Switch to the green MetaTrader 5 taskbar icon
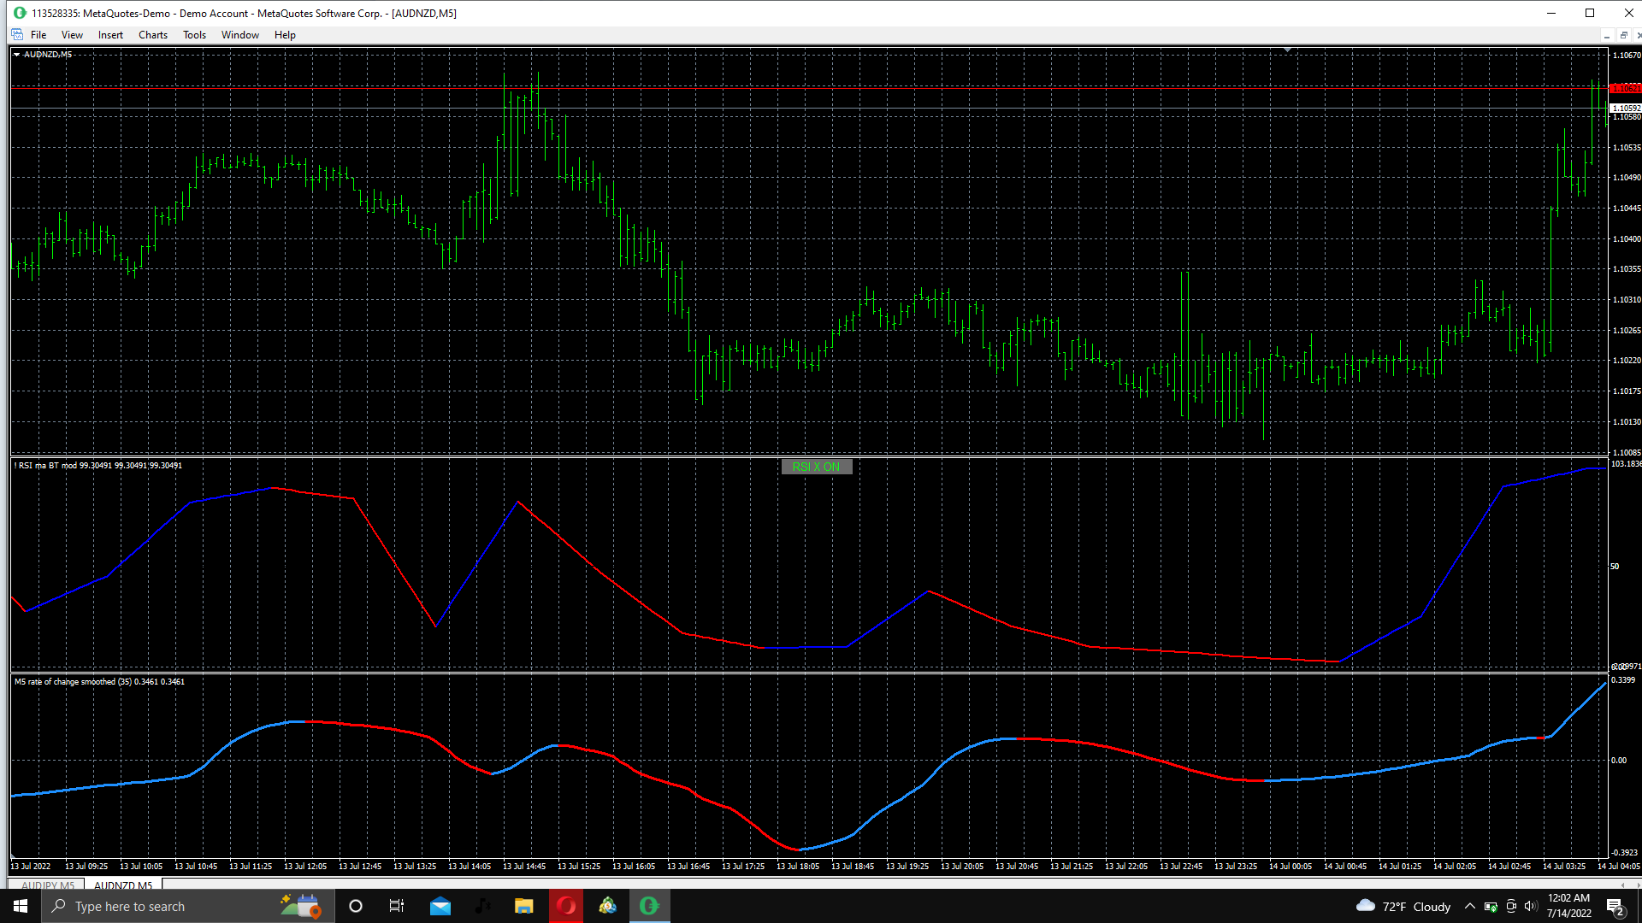1642x923 pixels. (x=649, y=906)
